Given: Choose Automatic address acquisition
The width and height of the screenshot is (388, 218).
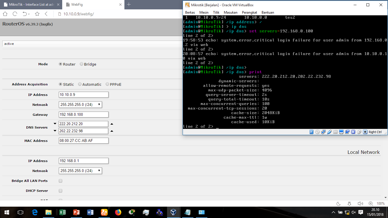Looking at the screenshot, I should pos(80,84).
